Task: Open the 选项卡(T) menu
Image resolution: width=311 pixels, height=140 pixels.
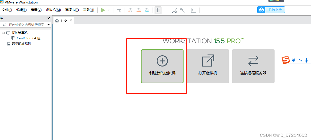Action: click(x=72, y=10)
